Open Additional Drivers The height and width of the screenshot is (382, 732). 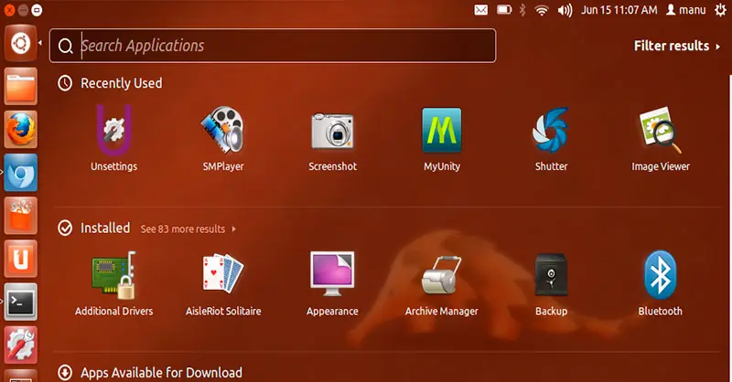click(x=113, y=283)
